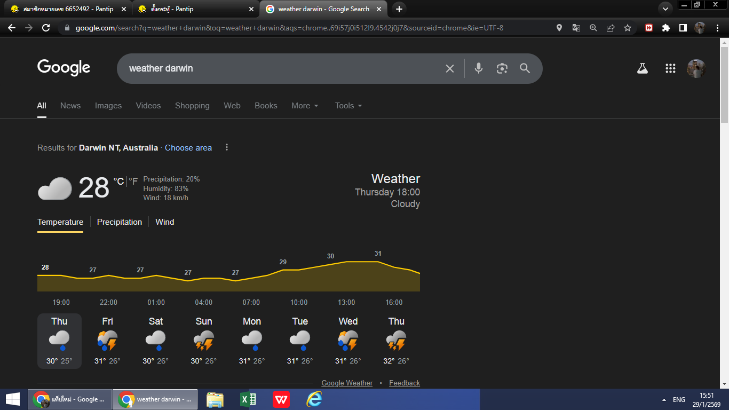Share this page from address bar
Viewport: 729px width, 410px height.
pos(611,28)
